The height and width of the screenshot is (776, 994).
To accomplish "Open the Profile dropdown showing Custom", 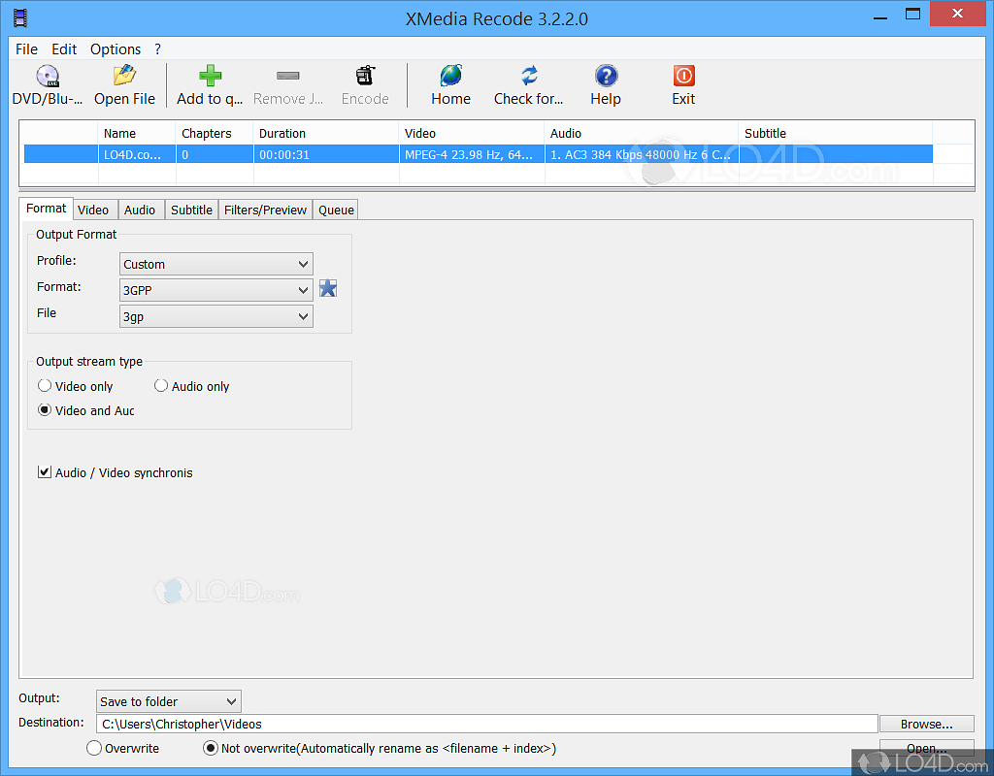I will [215, 263].
